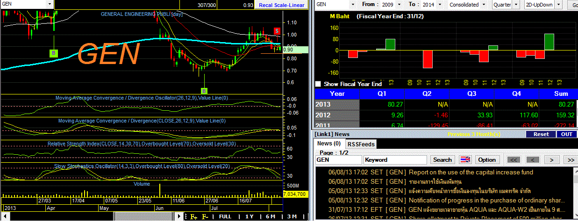Set chart range to 6M

(x=270, y=216)
